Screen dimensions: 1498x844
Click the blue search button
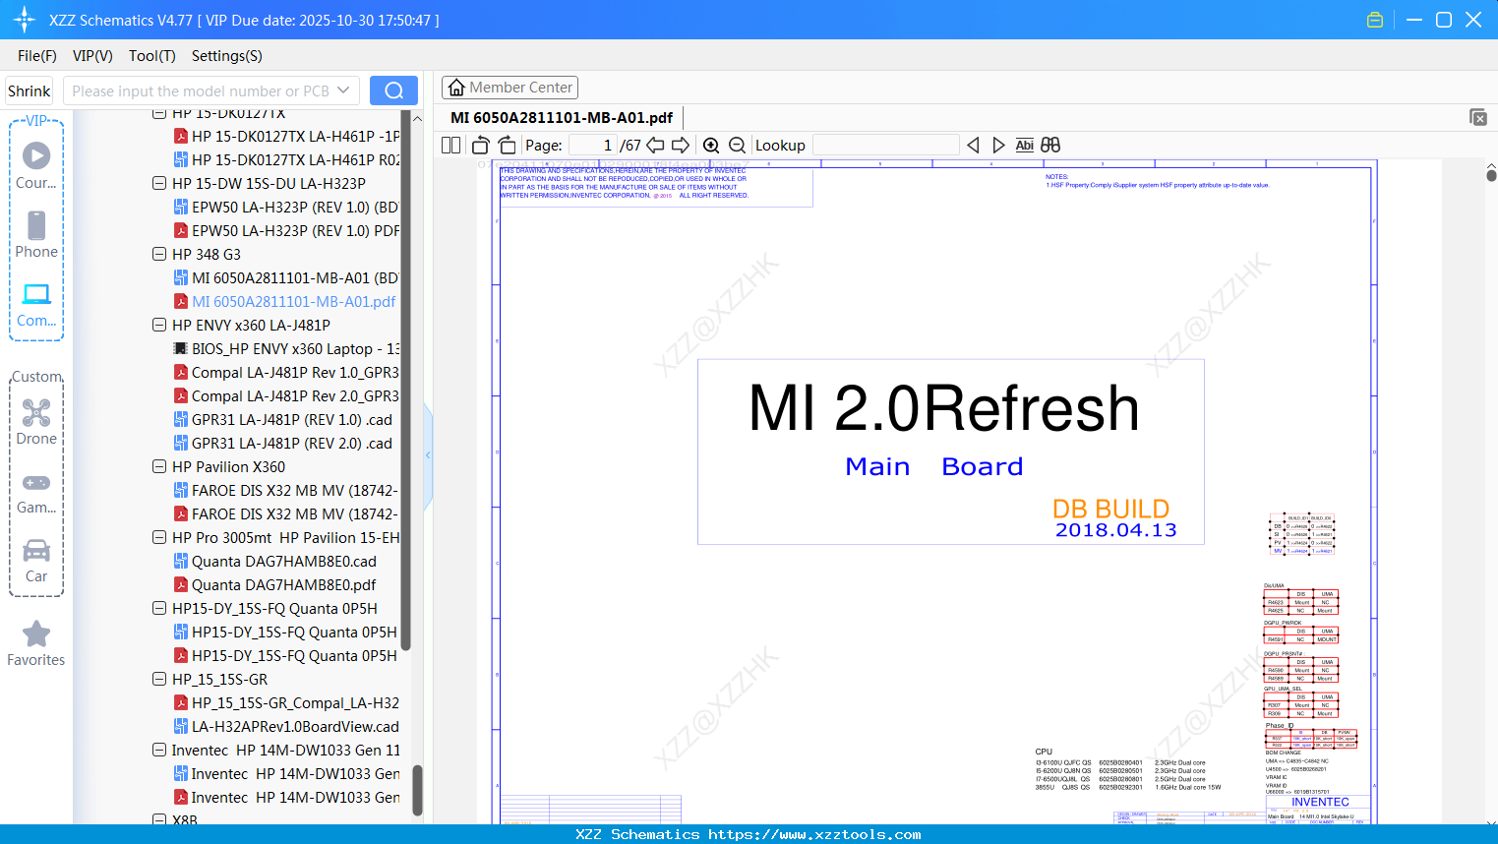tap(393, 90)
